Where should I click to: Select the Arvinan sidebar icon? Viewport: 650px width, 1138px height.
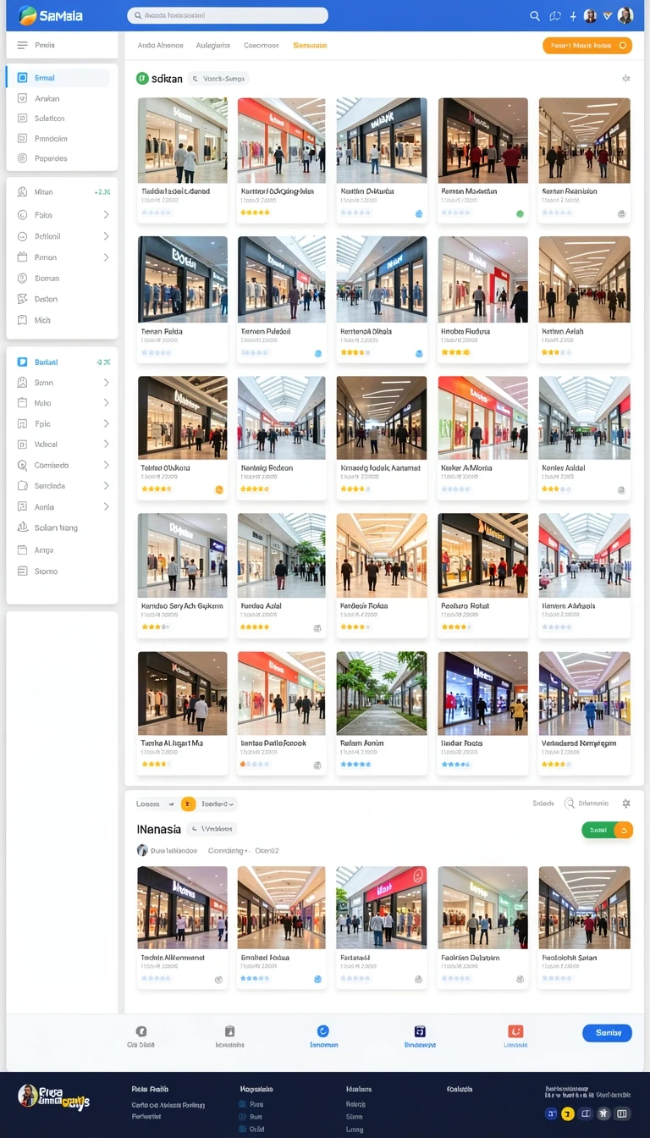coord(22,98)
